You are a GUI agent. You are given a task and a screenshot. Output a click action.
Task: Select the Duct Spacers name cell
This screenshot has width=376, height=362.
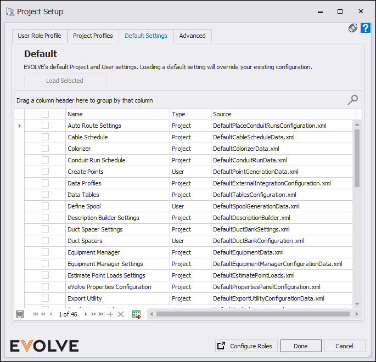point(117,241)
